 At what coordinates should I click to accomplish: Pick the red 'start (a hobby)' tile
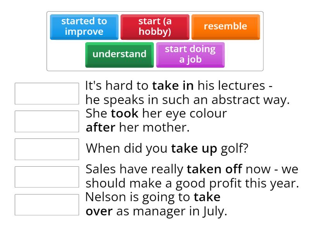[x=155, y=27]
